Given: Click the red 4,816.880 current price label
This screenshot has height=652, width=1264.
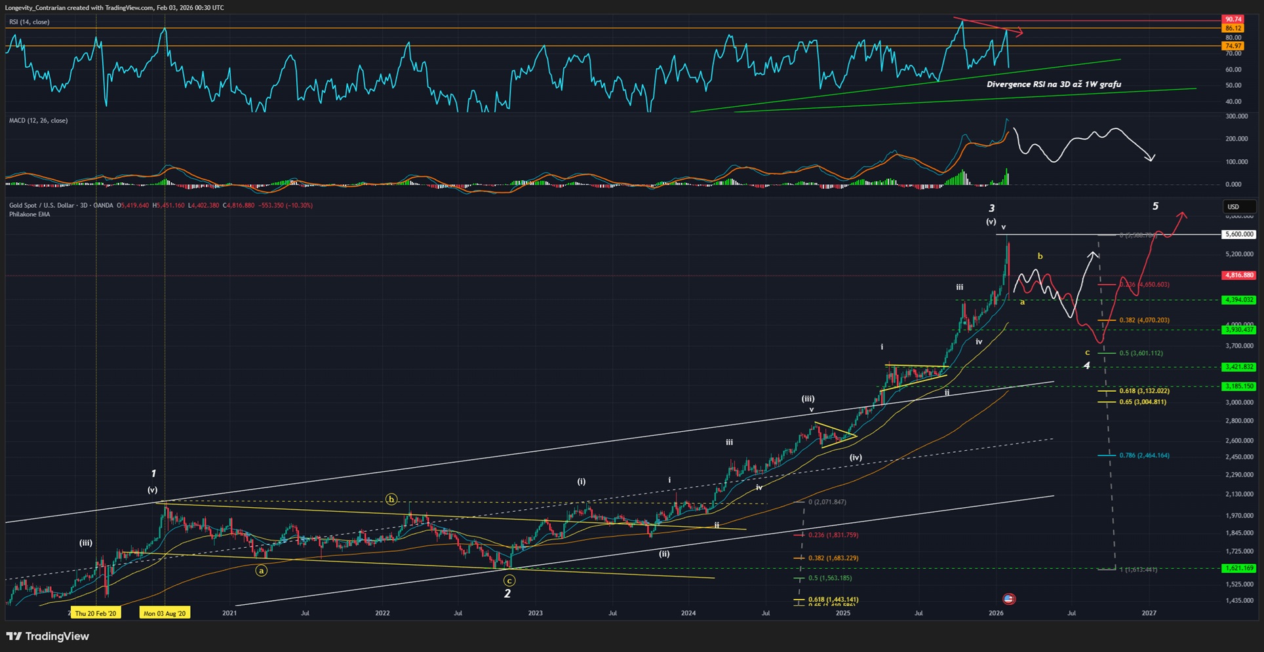Looking at the screenshot, I should 1238,275.
